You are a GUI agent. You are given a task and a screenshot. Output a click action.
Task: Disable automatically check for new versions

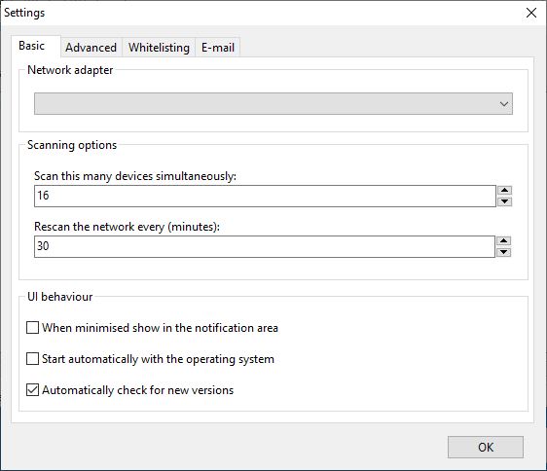32,389
